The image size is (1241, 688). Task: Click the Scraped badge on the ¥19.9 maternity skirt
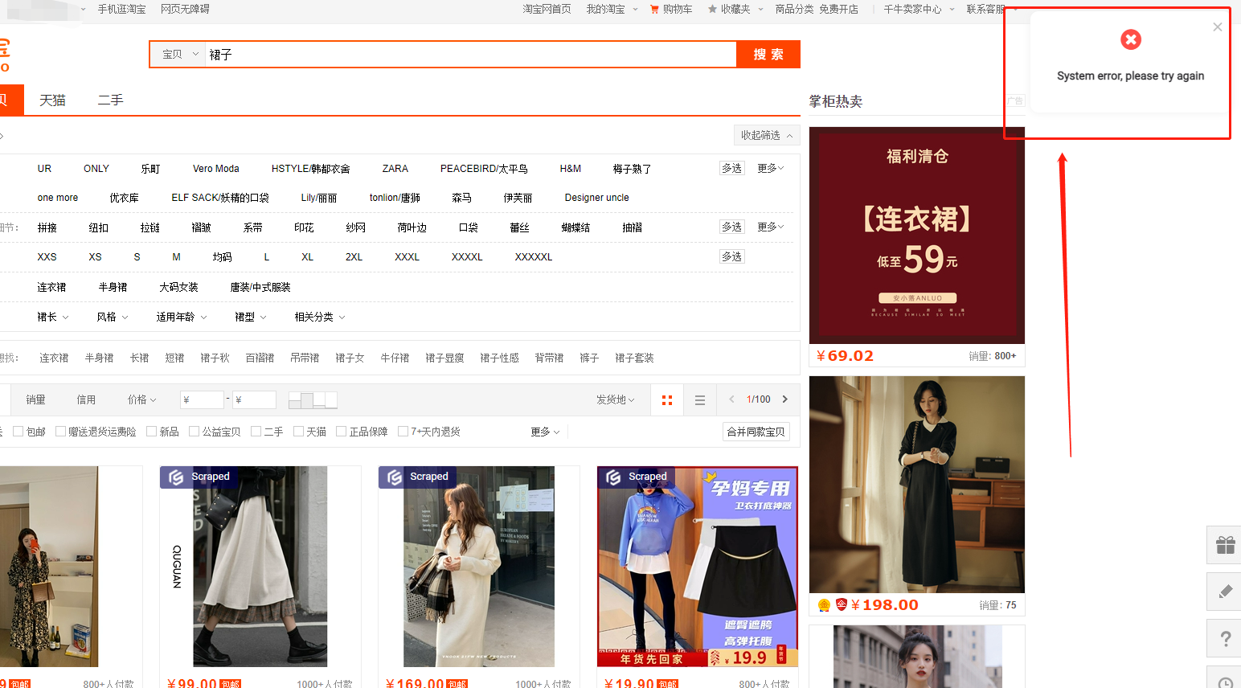tap(636, 477)
